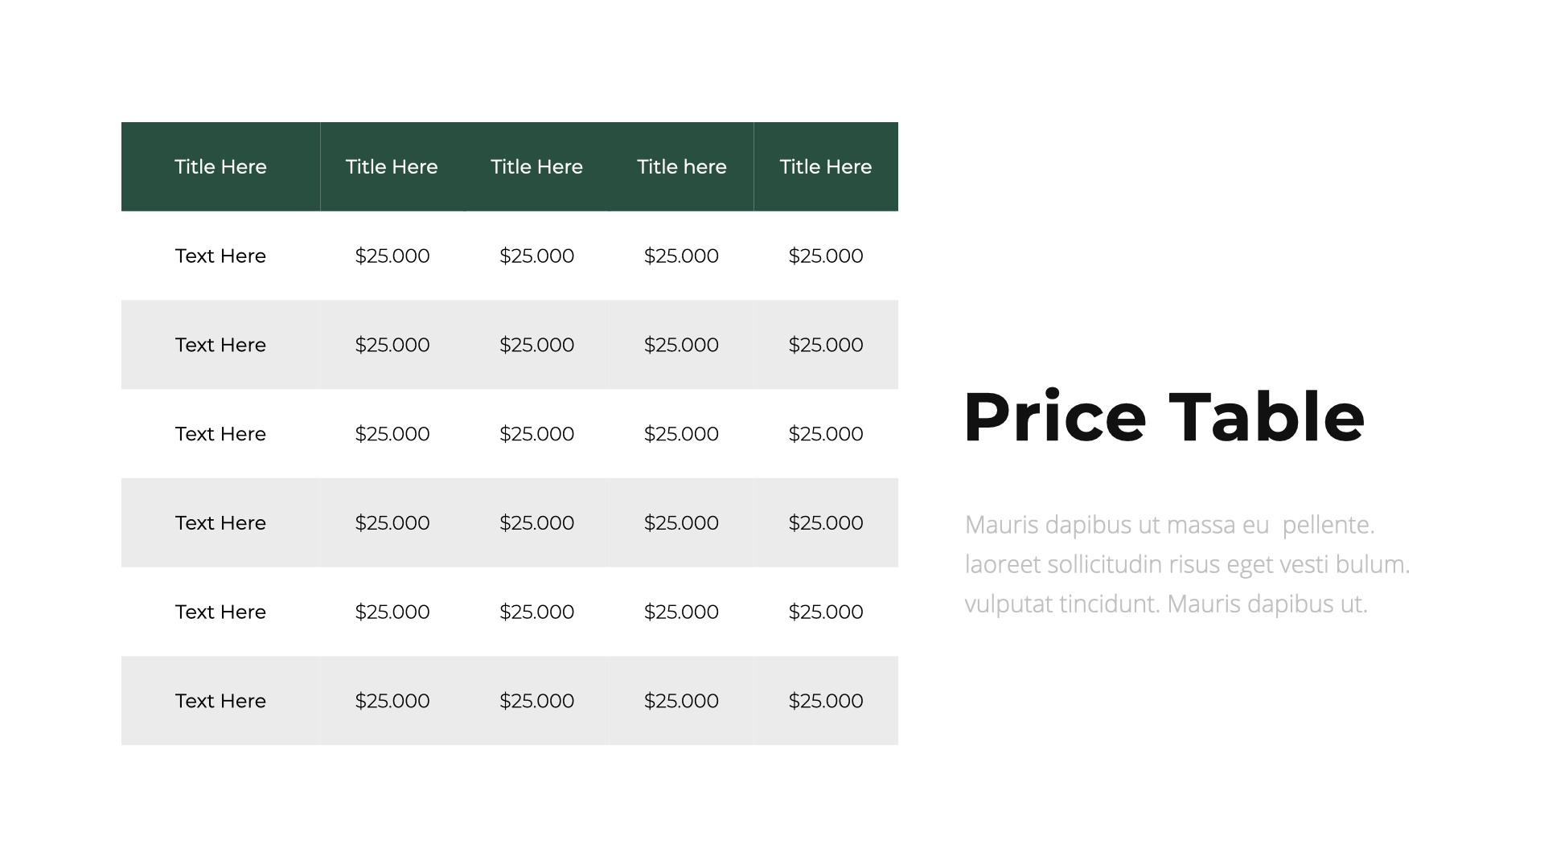The width and height of the screenshot is (1544, 868).
Task: Select the third row's fourth-column $25.000 cell
Action: [681, 434]
